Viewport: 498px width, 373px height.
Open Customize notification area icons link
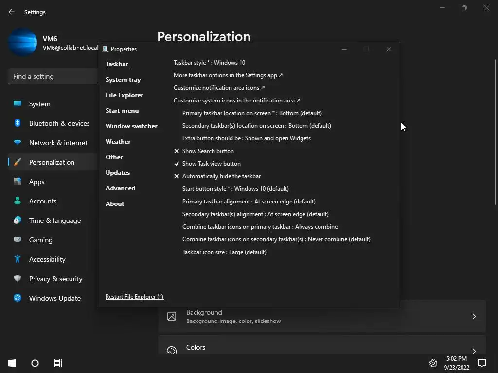point(219,88)
